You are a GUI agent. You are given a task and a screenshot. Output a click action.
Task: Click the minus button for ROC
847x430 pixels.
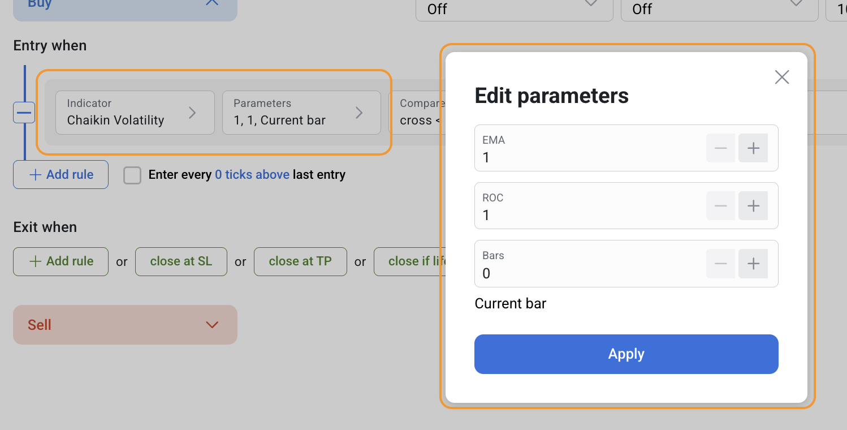pyautogui.click(x=720, y=206)
